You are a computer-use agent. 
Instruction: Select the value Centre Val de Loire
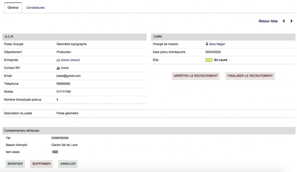(x=64, y=145)
